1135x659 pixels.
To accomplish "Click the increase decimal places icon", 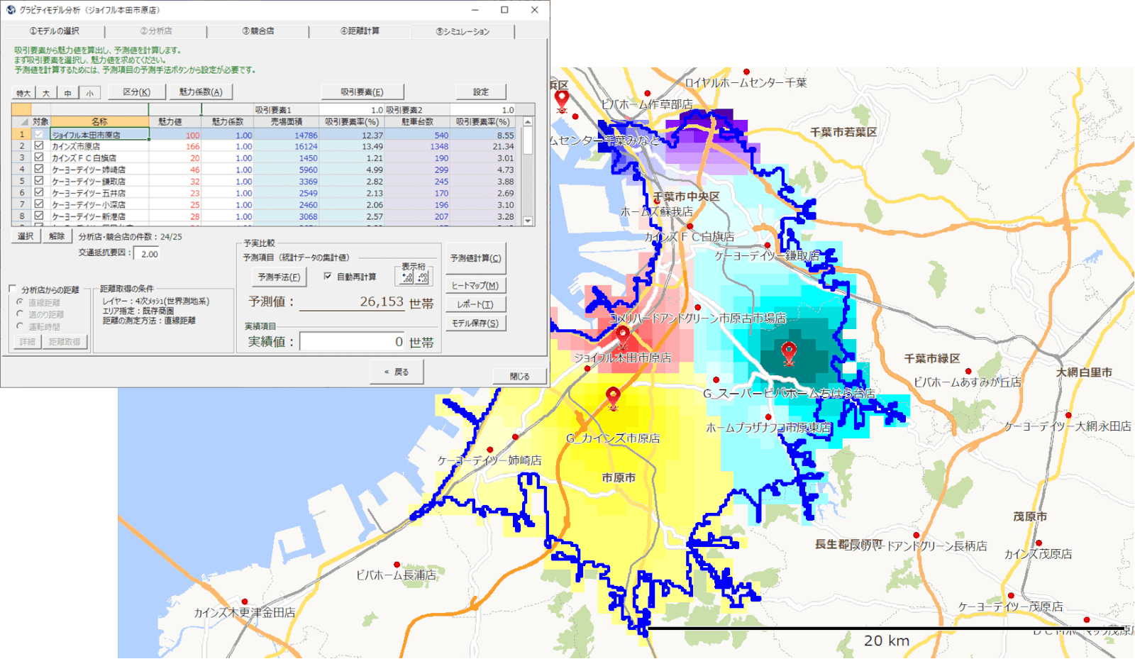I will [408, 278].
